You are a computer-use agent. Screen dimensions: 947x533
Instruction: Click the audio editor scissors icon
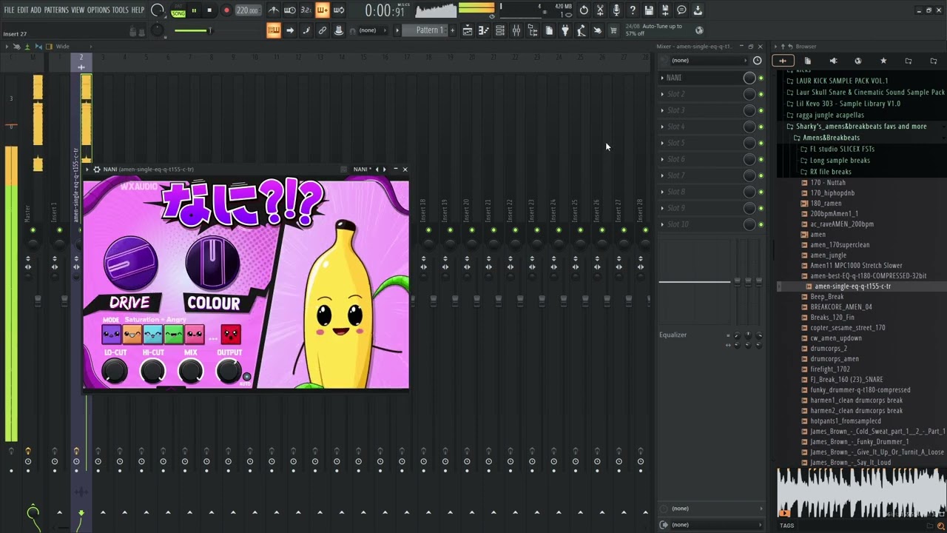(x=600, y=10)
